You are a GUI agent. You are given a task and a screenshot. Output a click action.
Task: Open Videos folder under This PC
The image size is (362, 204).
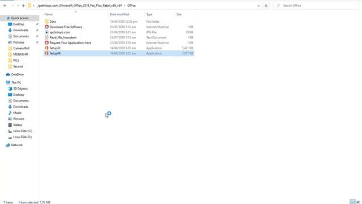point(18,125)
